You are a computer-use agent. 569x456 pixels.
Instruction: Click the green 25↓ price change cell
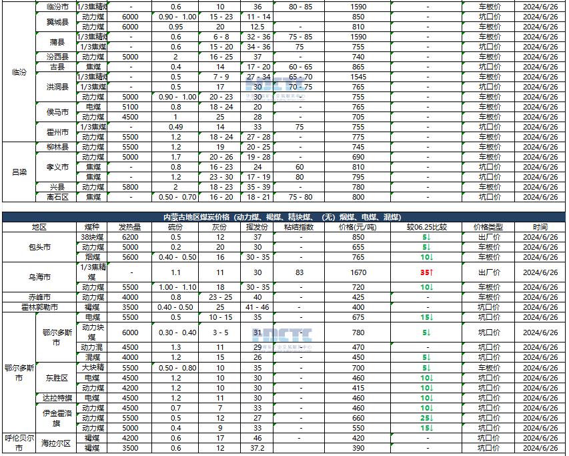[426, 418]
